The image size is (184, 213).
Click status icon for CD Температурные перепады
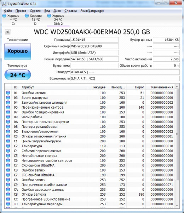(x=8, y=204)
